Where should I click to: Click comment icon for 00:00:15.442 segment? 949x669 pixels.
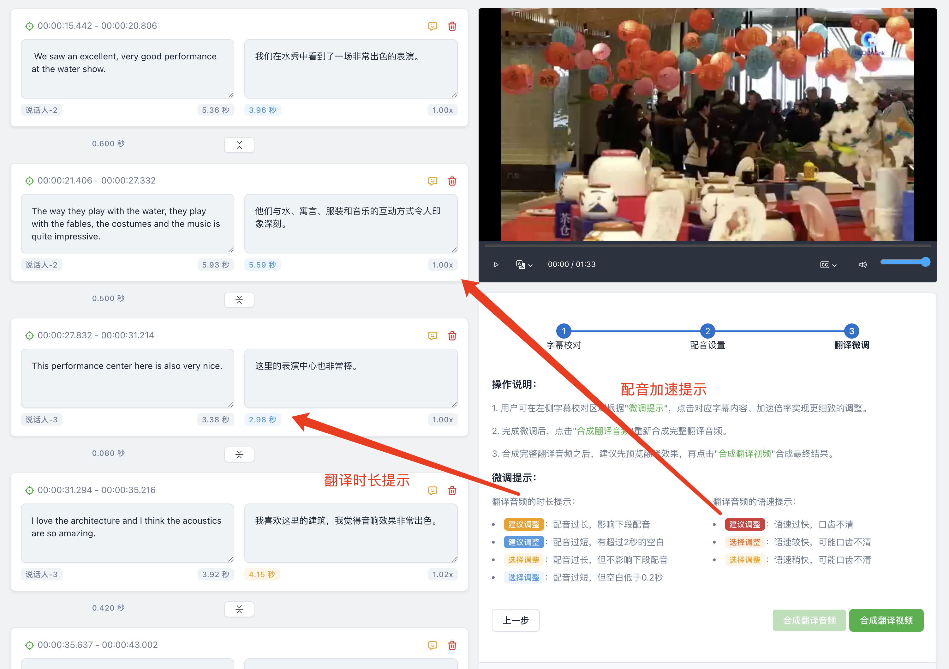432,27
